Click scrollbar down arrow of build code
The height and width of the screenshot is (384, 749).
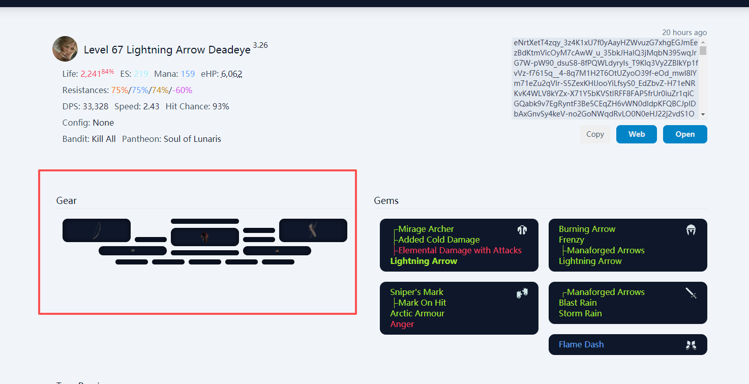[x=703, y=114]
